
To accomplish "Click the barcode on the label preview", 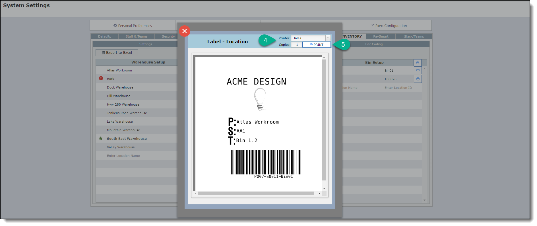I will [266, 162].
